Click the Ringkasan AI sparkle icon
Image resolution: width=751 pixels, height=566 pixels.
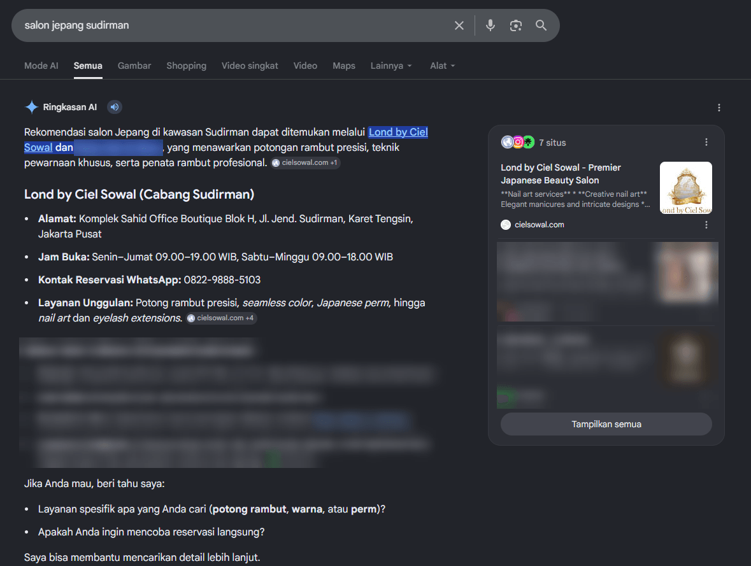coord(32,107)
